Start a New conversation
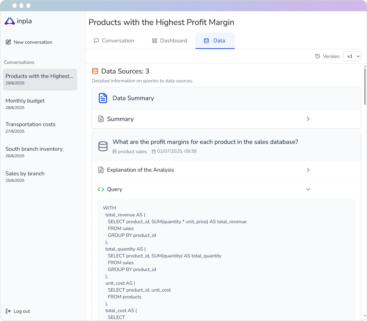This screenshot has width=367, height=321. click(x=29, y=42)
